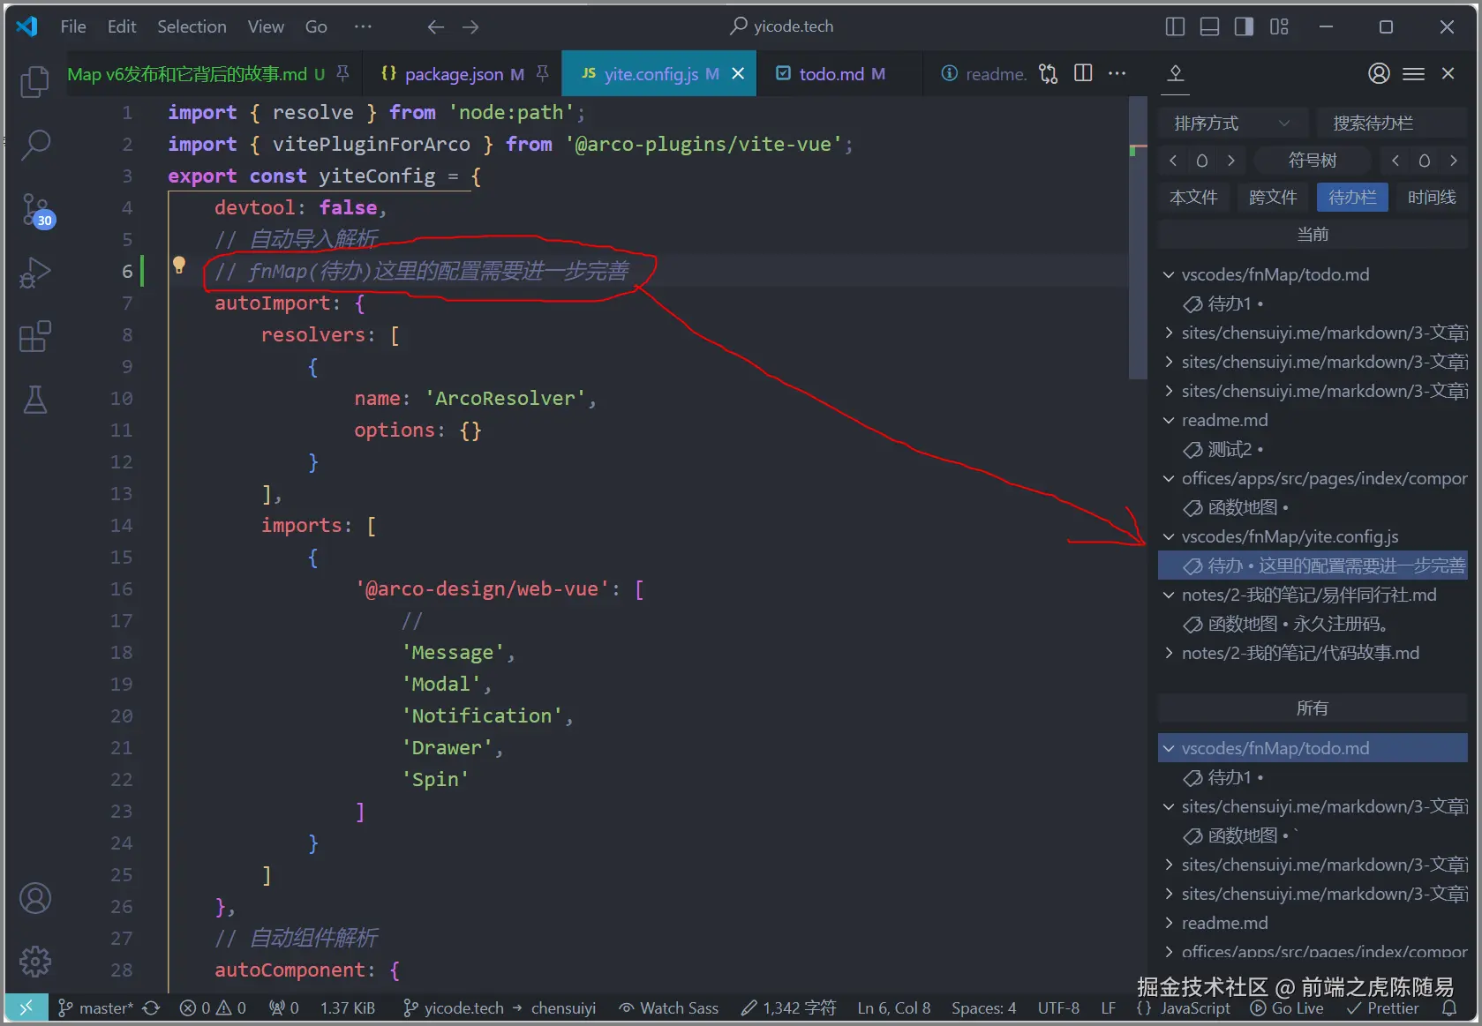Screen dimensions: 1482x1026
Task: Toggle the secondary side bar layout button
Action: [x=1244, y=27]
